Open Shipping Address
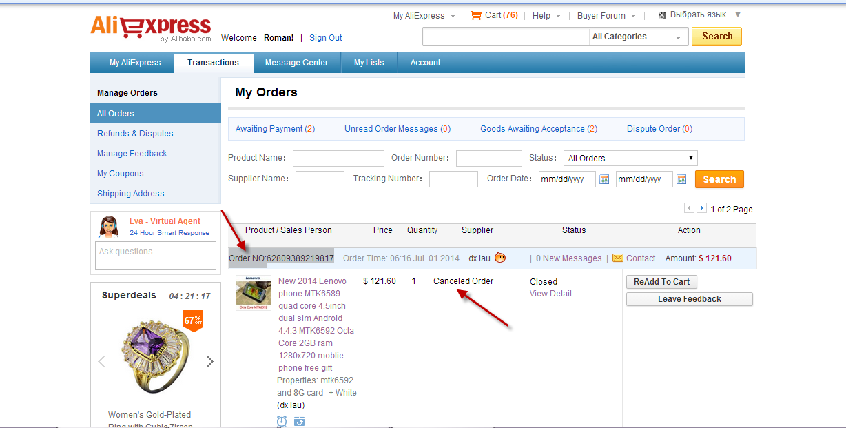This screenshot has width=846, height=428. [131, 194]
